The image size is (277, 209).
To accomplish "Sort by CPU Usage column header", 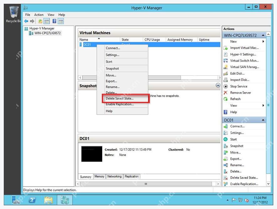I will click(x=154, y=40).
